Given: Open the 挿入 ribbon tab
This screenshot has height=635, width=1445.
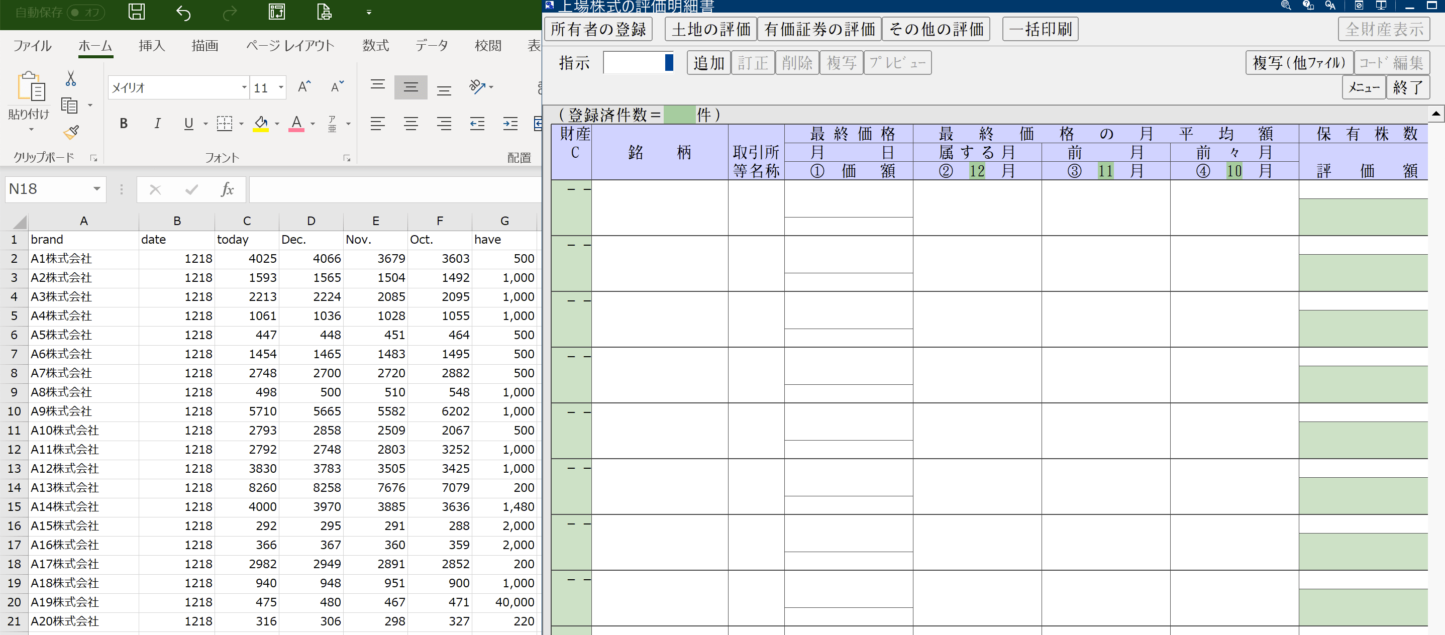Looking at the screenshot, I should tap(152, 45).
